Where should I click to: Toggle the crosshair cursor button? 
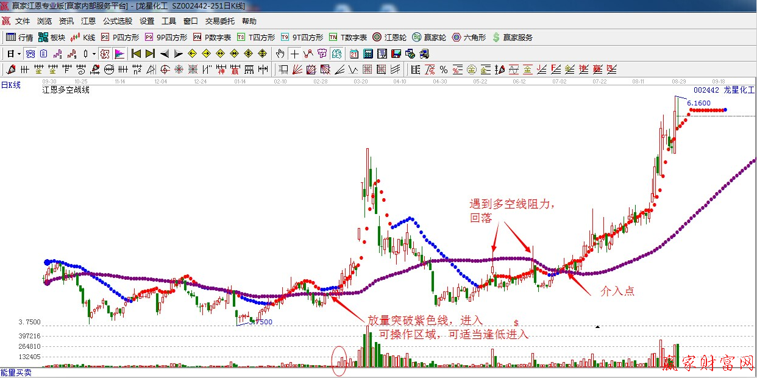(x=294, y=54)
